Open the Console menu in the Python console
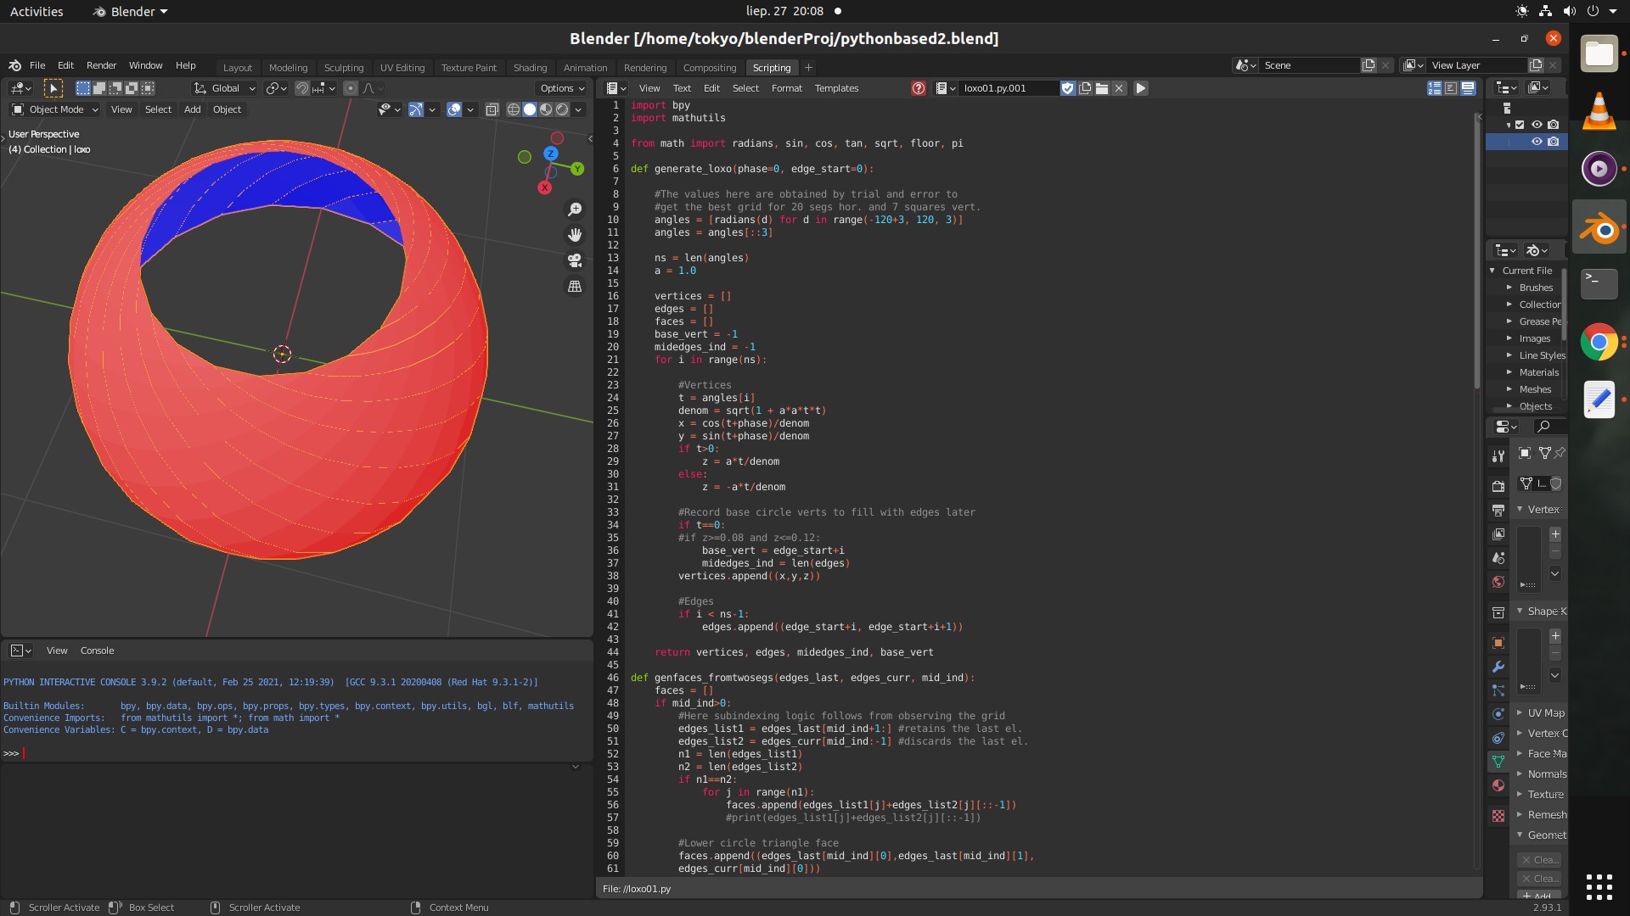The width and height of the screenshot is (1630, 916). click(97, 651)
